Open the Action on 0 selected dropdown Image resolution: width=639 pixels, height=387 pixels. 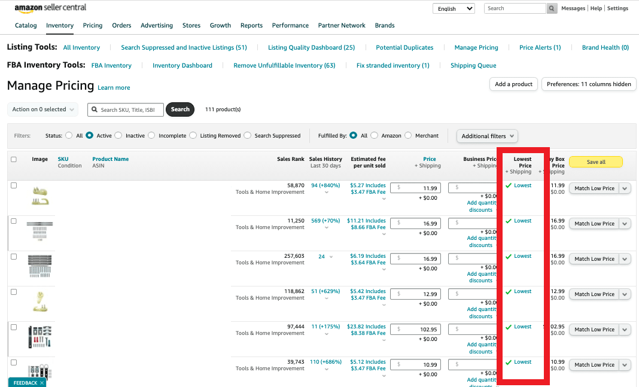43,109
